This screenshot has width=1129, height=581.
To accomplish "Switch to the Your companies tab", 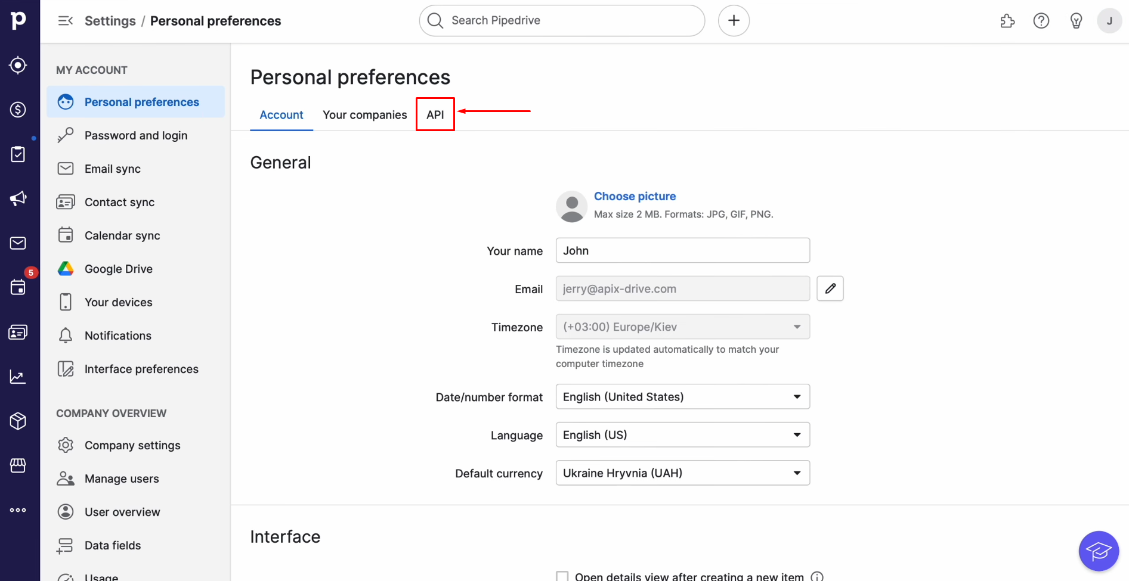I will (364, 114).
